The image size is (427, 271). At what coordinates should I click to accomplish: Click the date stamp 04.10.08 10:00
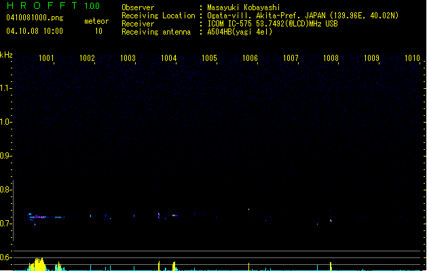35,31
